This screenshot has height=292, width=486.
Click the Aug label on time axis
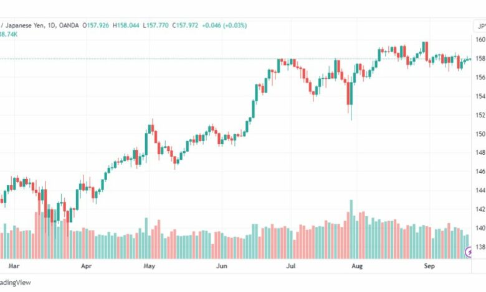pos(357,266)
